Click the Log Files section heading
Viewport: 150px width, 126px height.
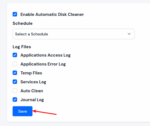22,47
